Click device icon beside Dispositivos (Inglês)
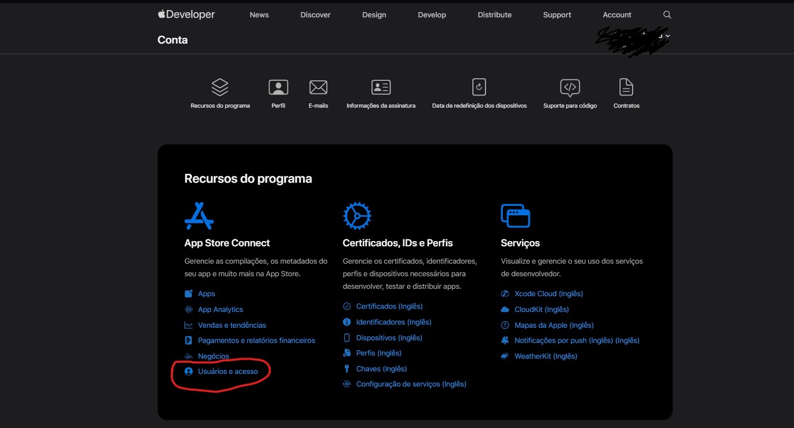Image resolution: width=794 pixels, height=428 pixels. [x=347, y=338]
